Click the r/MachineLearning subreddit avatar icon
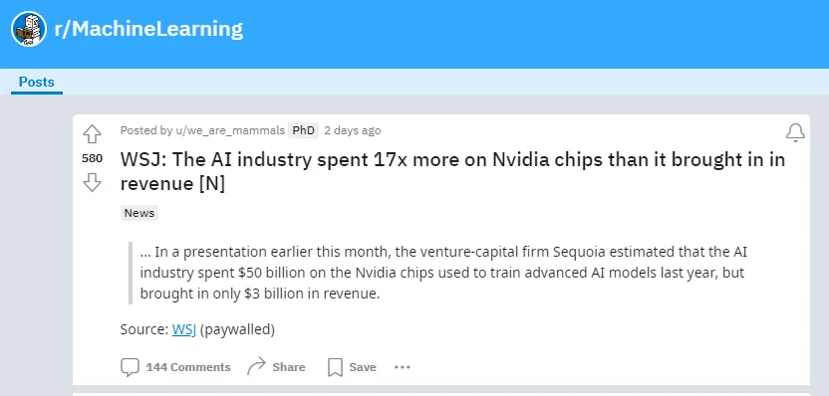Viewport: 829px width, 396px height. pos(29,29)
